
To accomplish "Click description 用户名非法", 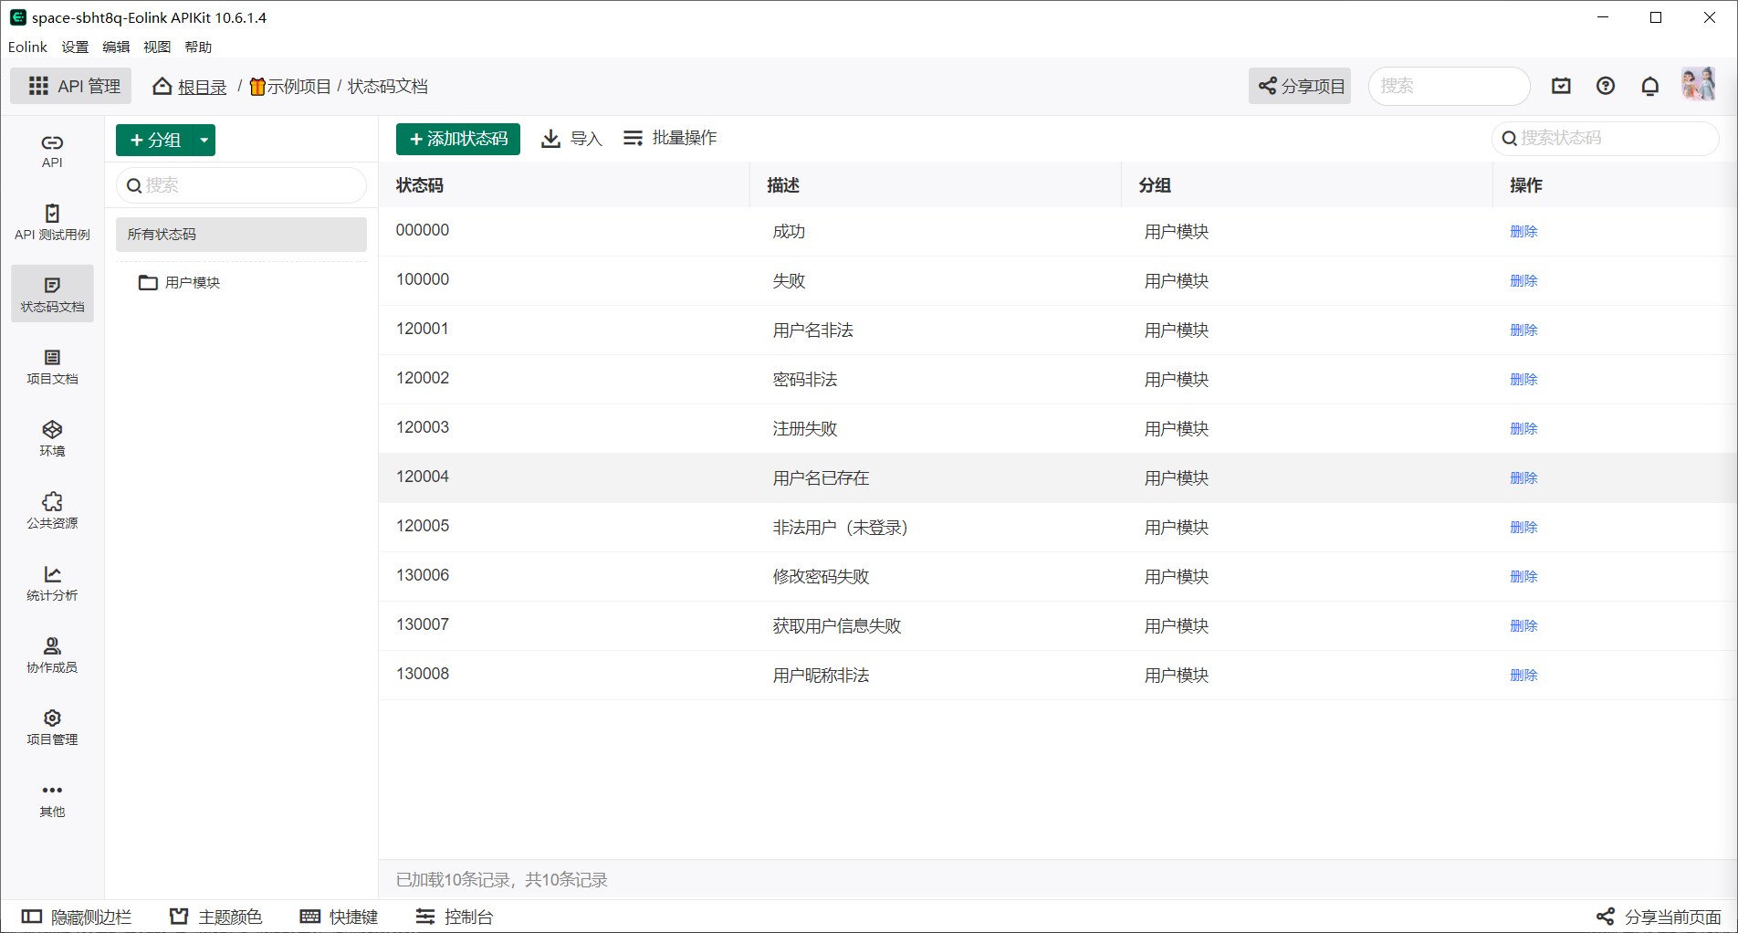I will (812, 330).
